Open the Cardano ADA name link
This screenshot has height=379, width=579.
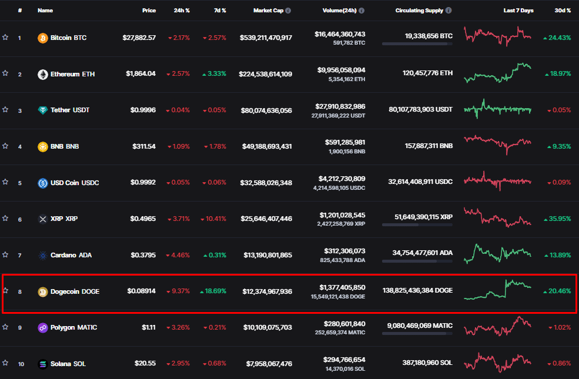click(x=71, y=256)
